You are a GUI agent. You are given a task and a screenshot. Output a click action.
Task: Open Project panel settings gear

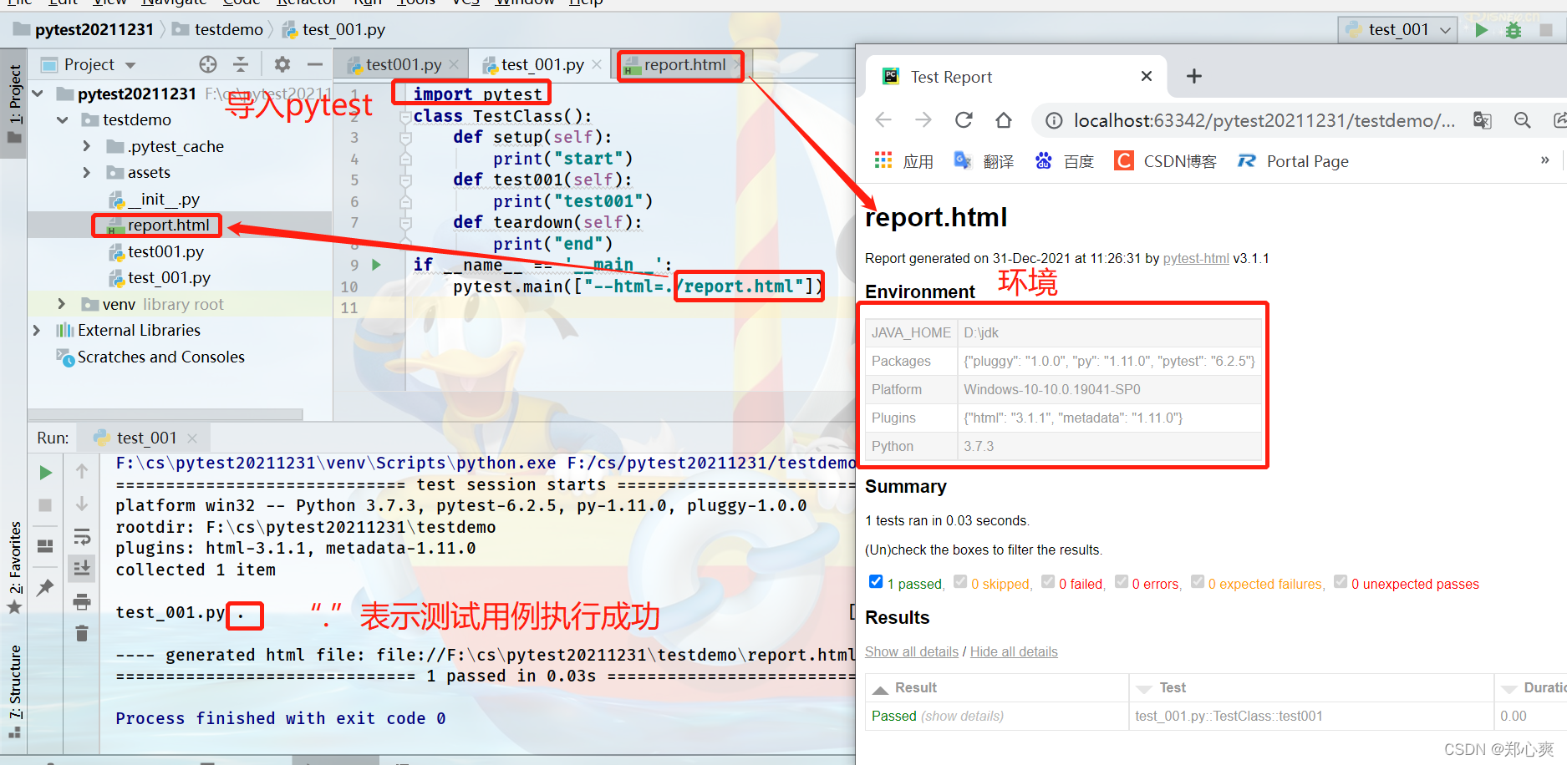pyautogui.click(x=282, y=64)
